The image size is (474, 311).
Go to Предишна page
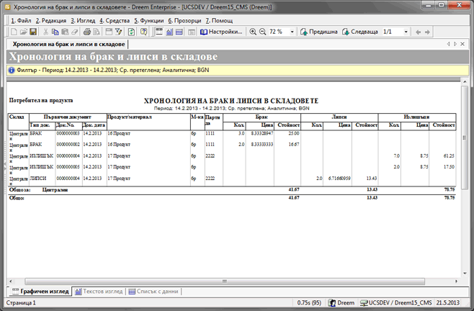pos(319,32)
